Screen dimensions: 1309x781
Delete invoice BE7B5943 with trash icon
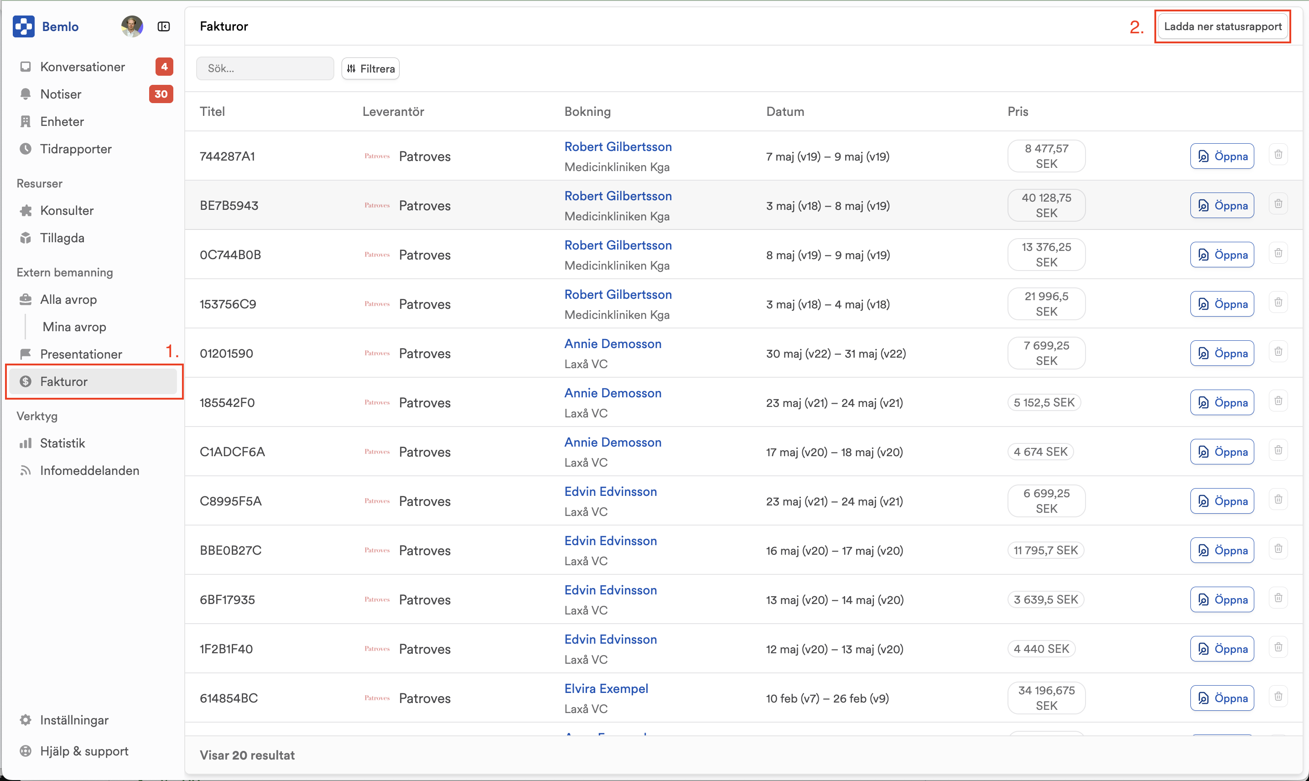1278,203
